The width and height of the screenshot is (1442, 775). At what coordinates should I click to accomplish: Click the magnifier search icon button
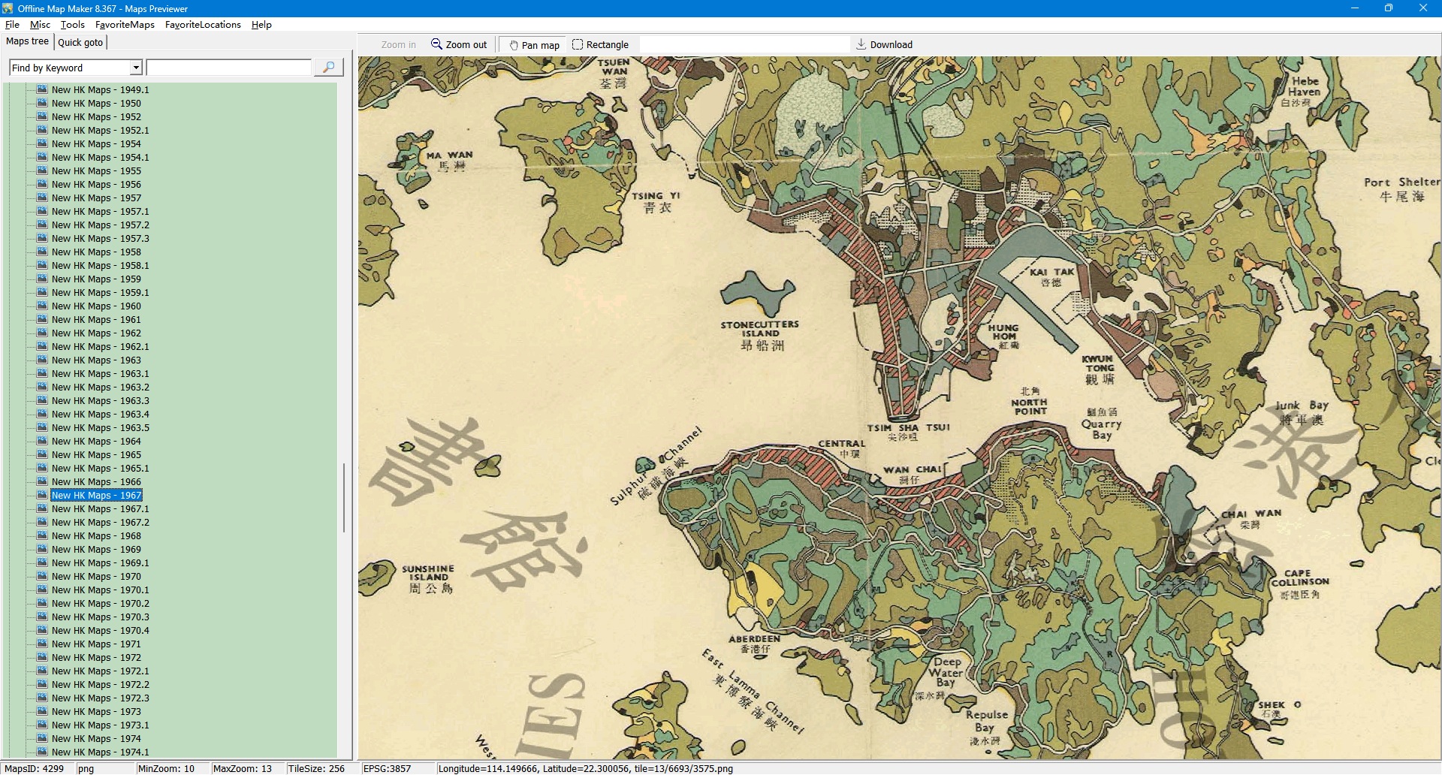(x=328, y=68)
